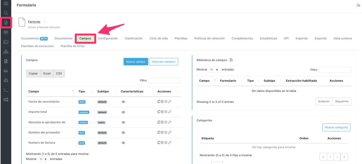Click the Filtro input in Campos panel
The image size is (362, 164).
164,80
